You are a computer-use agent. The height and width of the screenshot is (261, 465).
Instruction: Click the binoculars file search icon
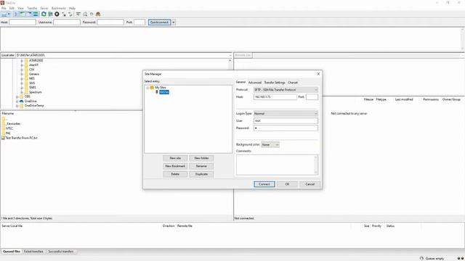point(98,14)
